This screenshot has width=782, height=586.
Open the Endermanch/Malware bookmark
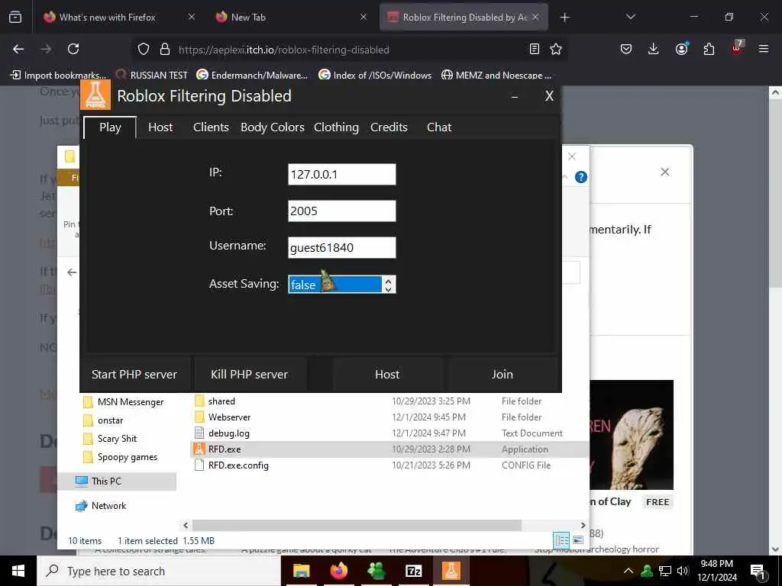click(x=252, y=75)
